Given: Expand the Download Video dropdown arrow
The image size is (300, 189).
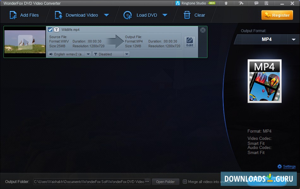Looking at the screenshot, I should pyautogui.click(x=106, y=15).
